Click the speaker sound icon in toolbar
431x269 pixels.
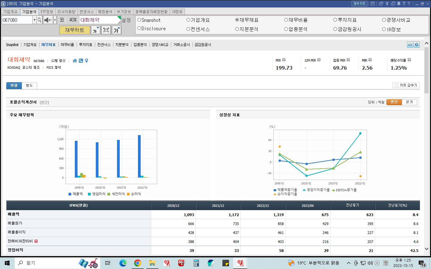pos(48,20)
